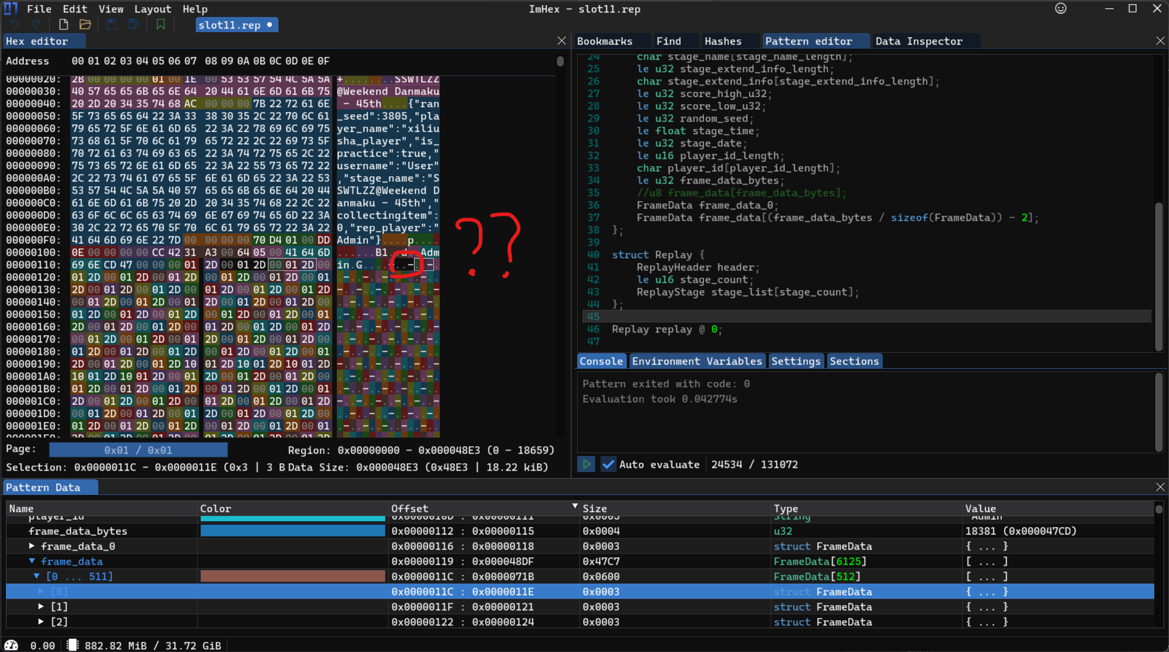Click the Pattern Data vertical scrollbar
Screen dimensions: 1169x652
tap(1159, 509)
